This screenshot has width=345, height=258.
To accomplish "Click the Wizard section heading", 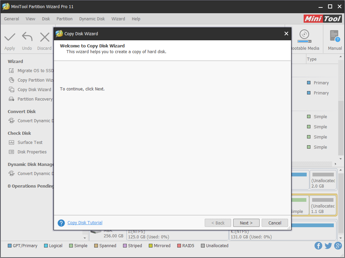I will (15, 61).
